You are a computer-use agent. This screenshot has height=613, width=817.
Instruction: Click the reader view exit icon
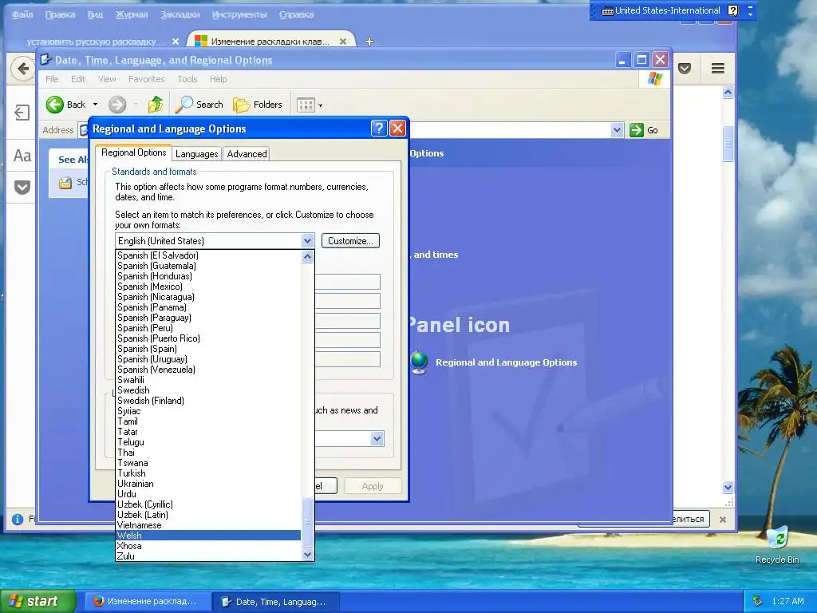tap(22, 112)
